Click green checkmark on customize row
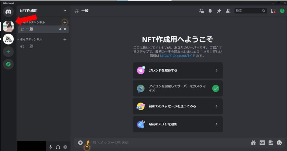 216,89
